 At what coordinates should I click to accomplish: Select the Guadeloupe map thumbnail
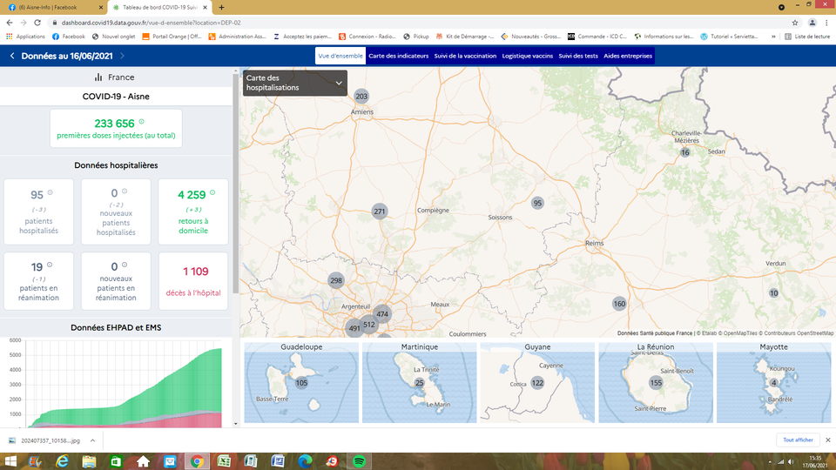click(x=301, y=382)
